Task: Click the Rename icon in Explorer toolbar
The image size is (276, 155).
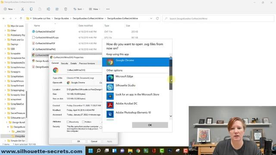Action: click(x=48, y=9)
